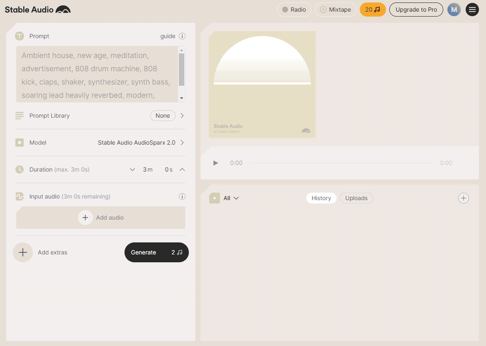Image resolution: width=486 pixels, height=346 pixels.
Task: Click the prompt box scrollbar thumb
Action: point(182,70)
